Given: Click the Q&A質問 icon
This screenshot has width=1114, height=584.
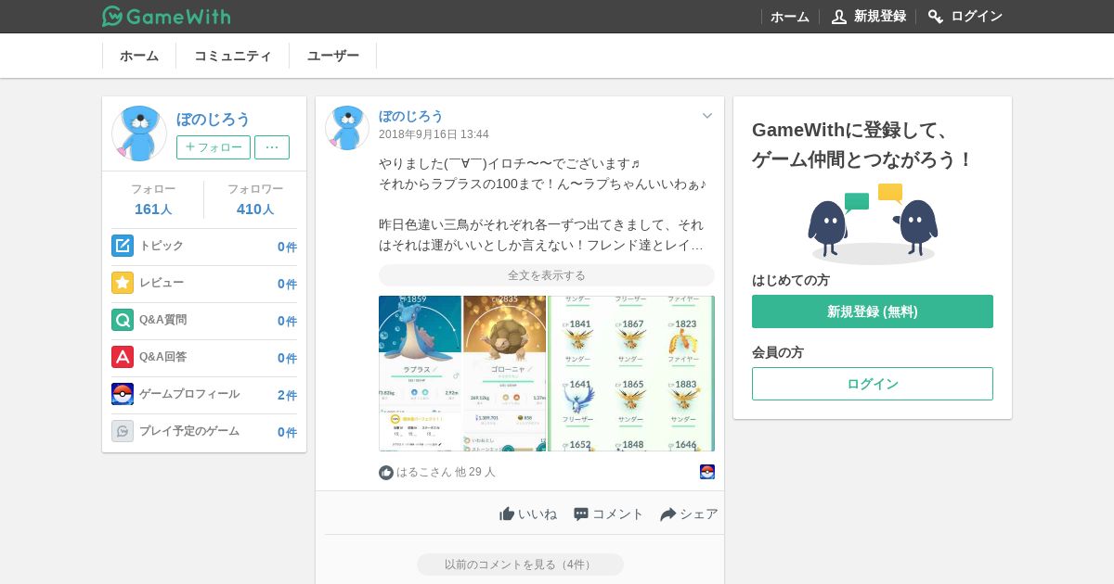Looking at the screenshot, I should pos(123,320).
